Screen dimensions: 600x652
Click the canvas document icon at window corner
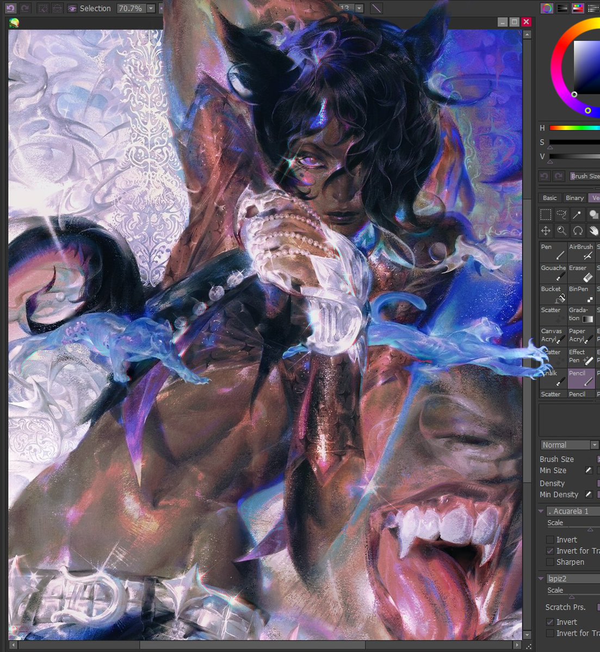tap(14, 22)
